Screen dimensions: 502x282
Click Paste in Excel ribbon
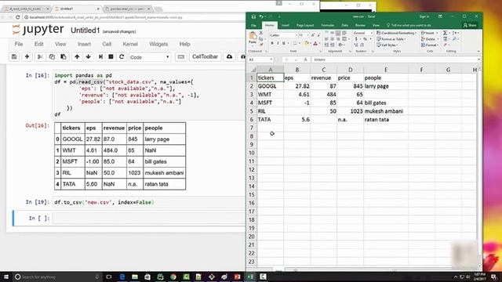[x=253, y=38]
